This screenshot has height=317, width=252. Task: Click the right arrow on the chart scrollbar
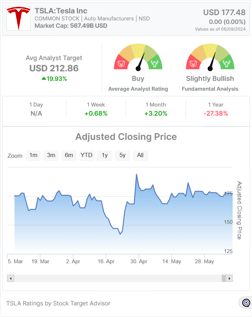coord(227,278)
